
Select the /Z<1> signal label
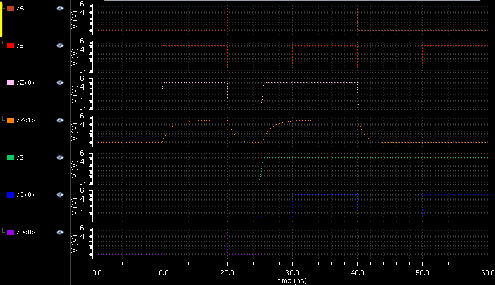click(26, 120)
